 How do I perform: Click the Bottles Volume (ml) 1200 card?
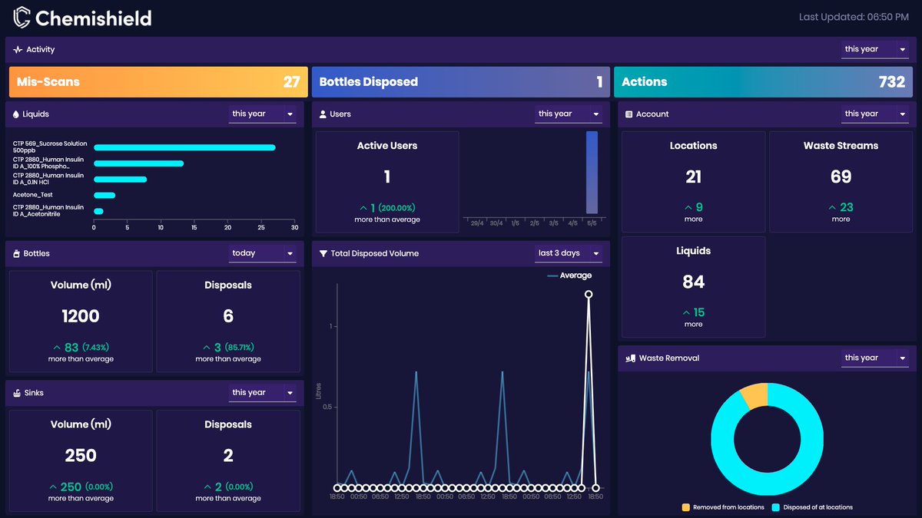click(81, 322)
